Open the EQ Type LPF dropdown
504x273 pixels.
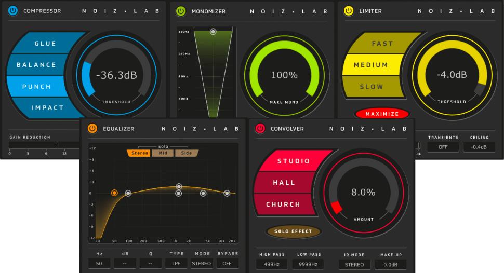[177, 264]
